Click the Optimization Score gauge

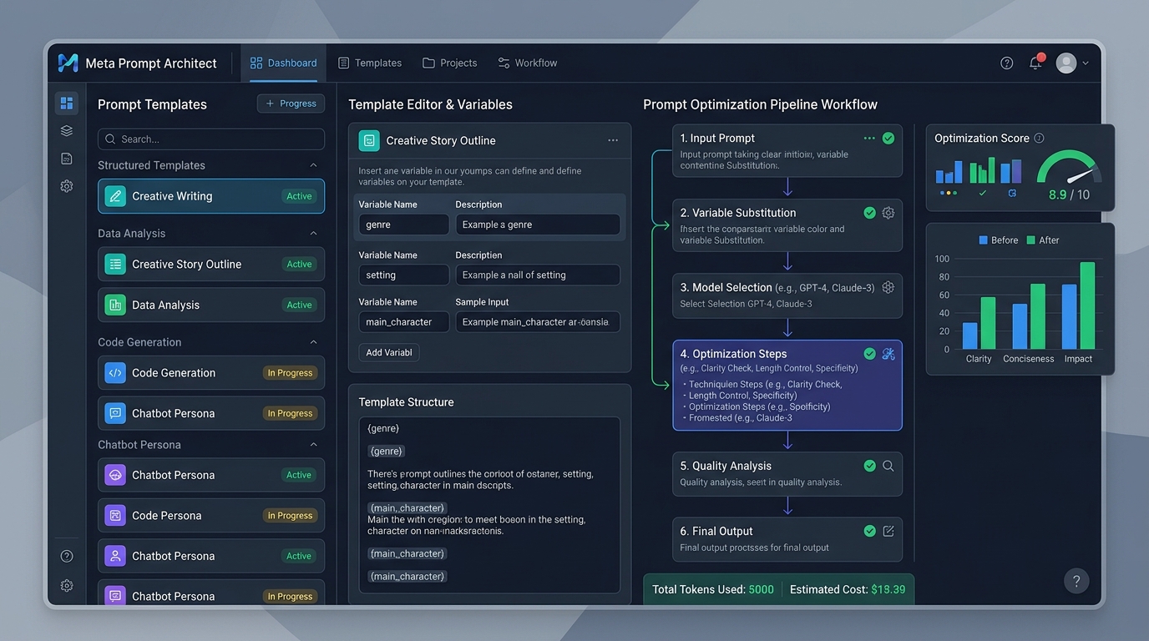(x=1069, y=167)
